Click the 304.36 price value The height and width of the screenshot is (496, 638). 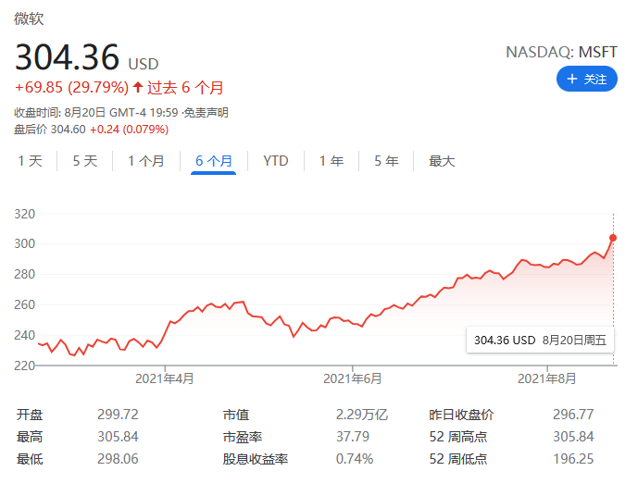(x=67, y=57)
